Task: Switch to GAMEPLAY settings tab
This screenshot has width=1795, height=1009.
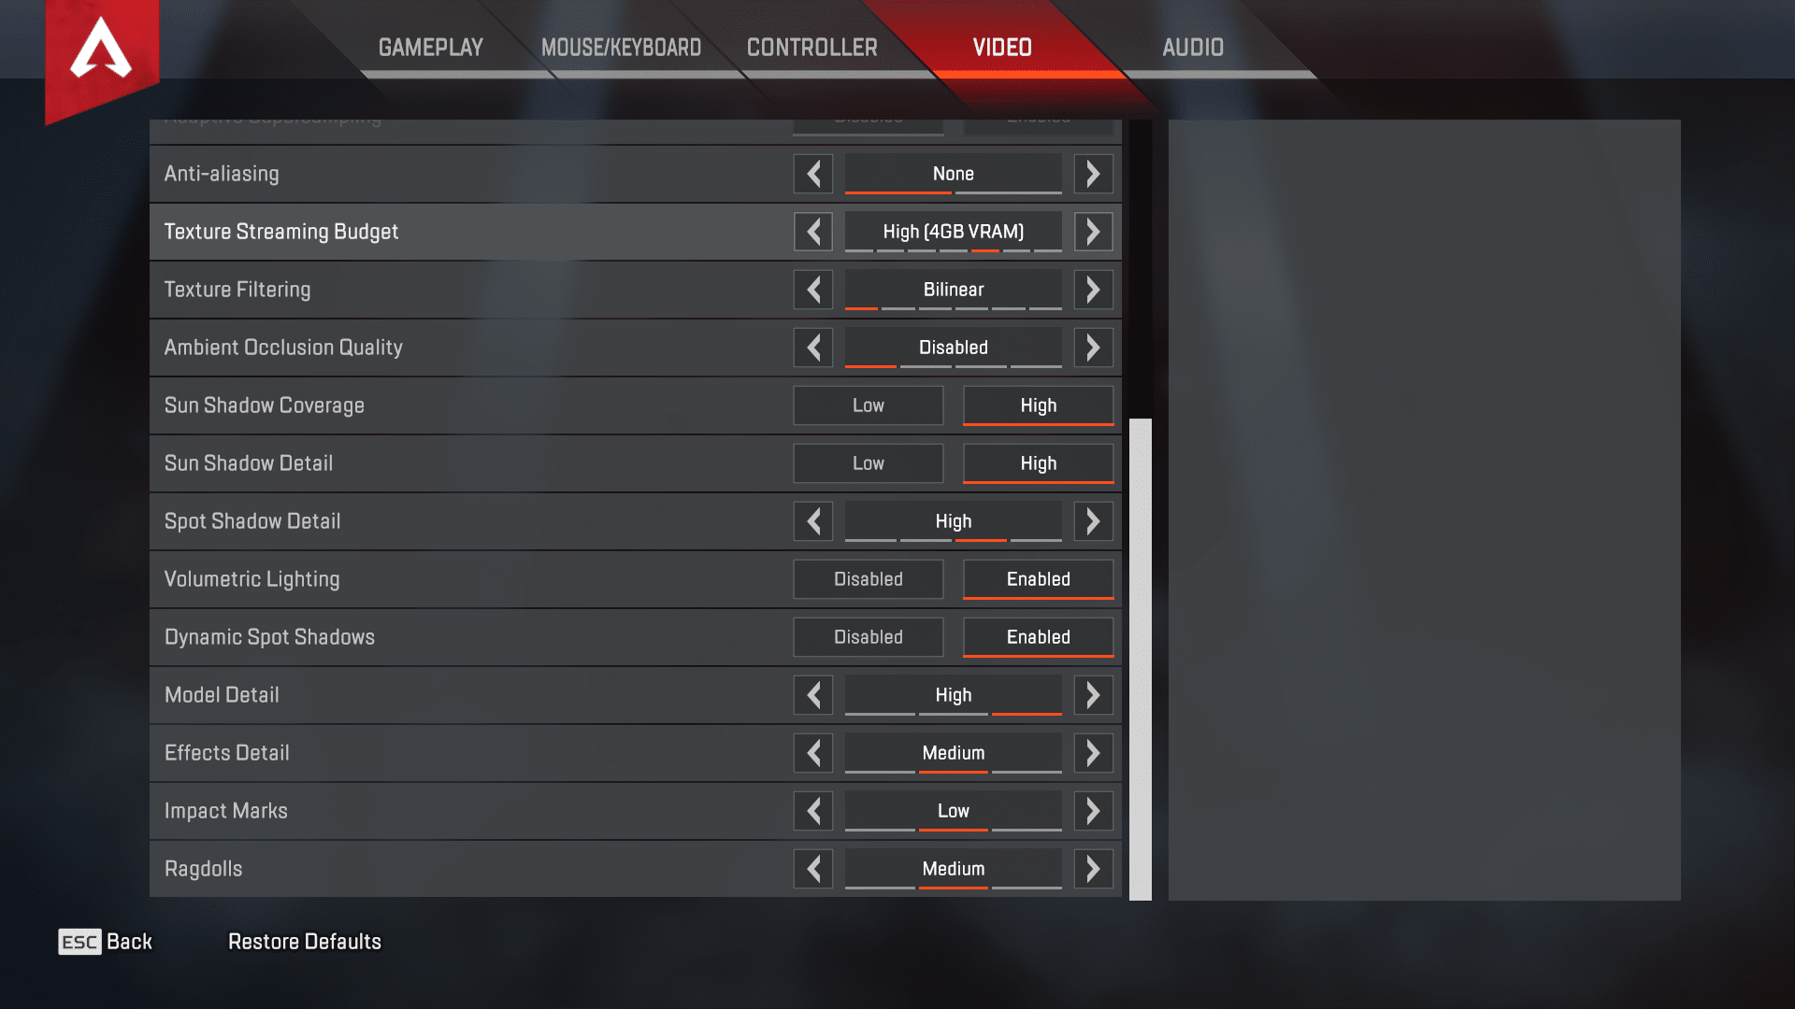Action: (x=429, y=48)
